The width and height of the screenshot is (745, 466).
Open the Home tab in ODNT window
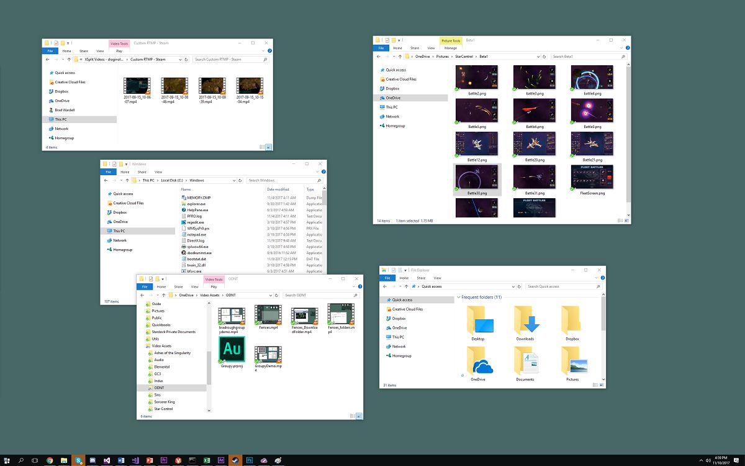pos(161,287)
